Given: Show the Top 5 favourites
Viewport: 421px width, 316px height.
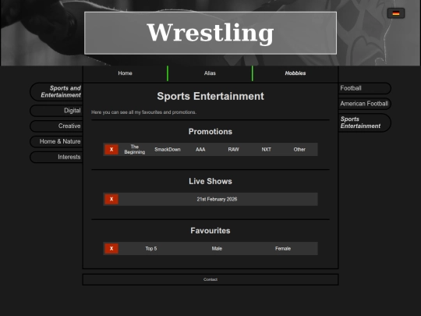Looking at the screenshot, I should (151, 249).
